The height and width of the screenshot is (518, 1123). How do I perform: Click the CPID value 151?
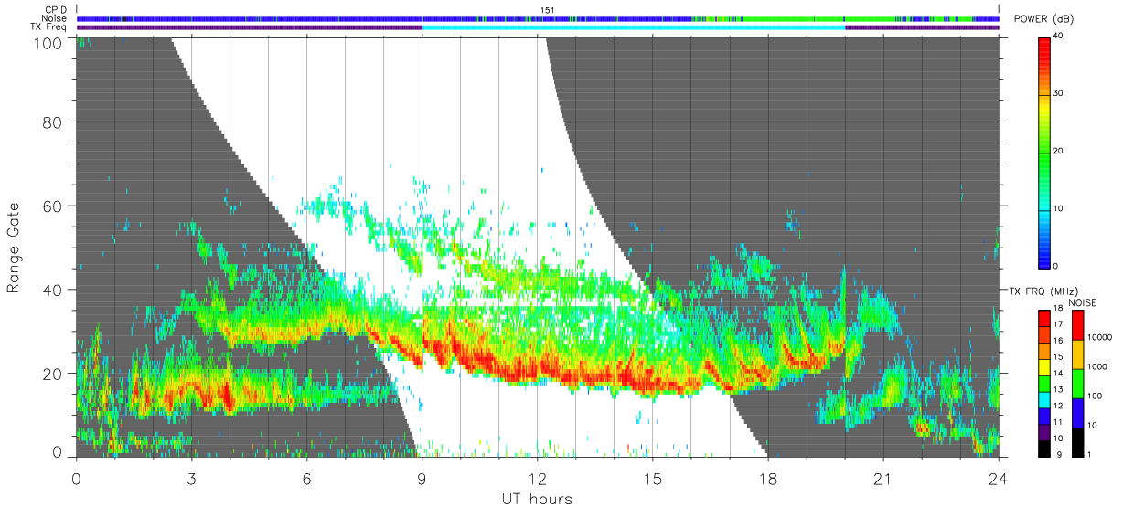tap(548, 10)
